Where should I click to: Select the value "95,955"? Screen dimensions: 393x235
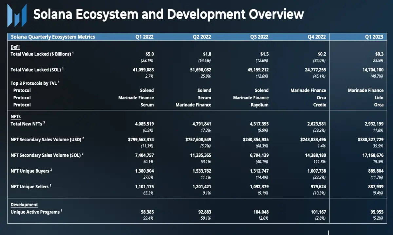click(376, 212)
